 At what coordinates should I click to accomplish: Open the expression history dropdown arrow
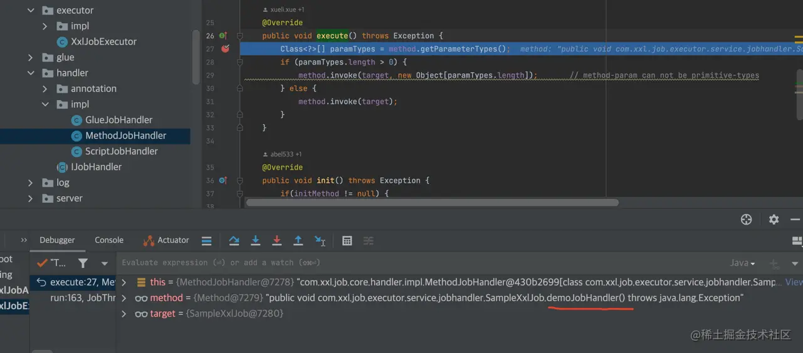(x=795, y=263)
